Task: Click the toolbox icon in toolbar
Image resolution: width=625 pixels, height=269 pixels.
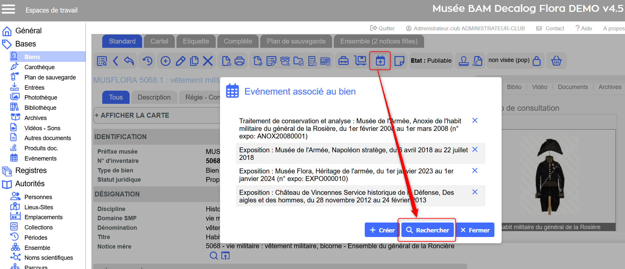Action: [x=343, y=61]
